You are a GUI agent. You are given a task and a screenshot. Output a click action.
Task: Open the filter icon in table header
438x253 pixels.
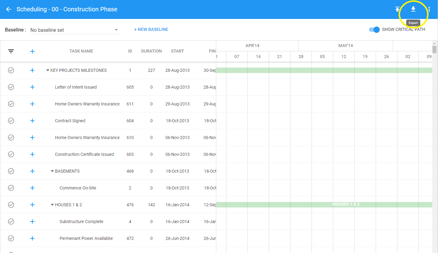click(x=11, y=51)
